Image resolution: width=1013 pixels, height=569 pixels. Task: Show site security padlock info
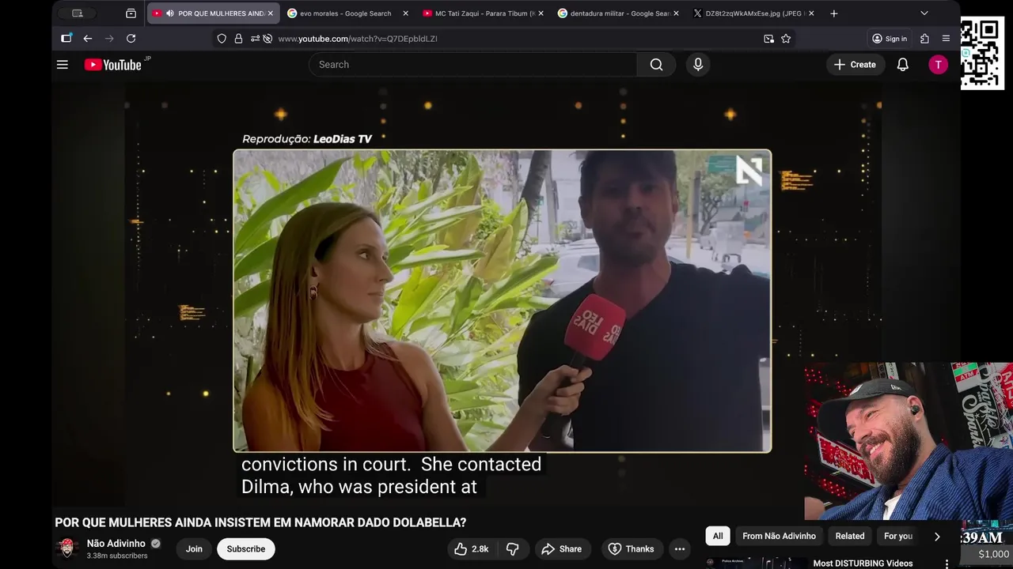coord(238,39)
